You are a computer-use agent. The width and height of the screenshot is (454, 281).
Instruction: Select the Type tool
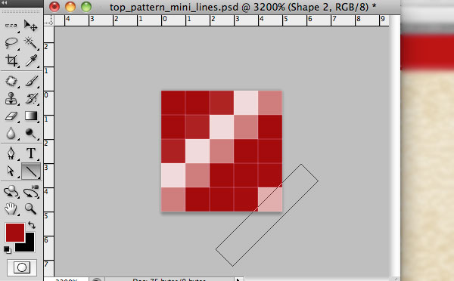[31, 153]
